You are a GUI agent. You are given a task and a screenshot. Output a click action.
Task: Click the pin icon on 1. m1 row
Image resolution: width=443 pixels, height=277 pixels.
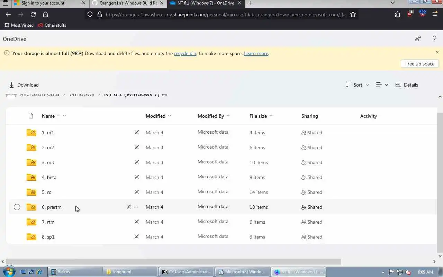click(137, 133)
